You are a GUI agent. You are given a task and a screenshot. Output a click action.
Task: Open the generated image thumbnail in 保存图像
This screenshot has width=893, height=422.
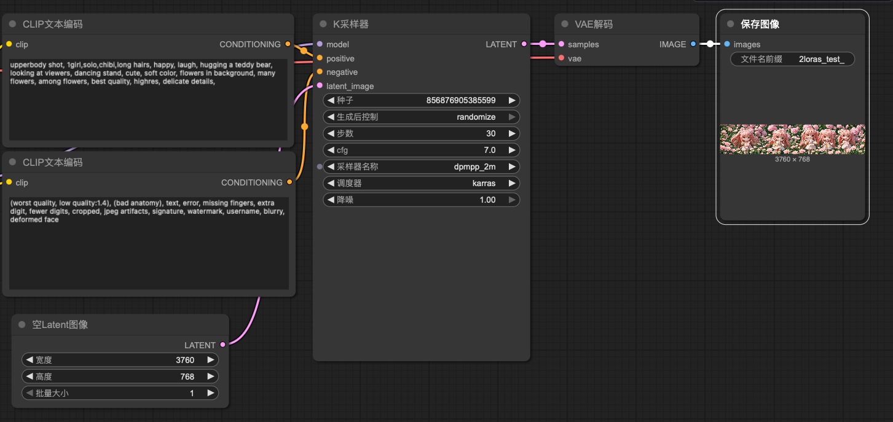tap(792, 139)
